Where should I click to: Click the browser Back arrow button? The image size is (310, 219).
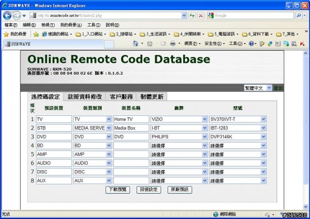(7, 16)
